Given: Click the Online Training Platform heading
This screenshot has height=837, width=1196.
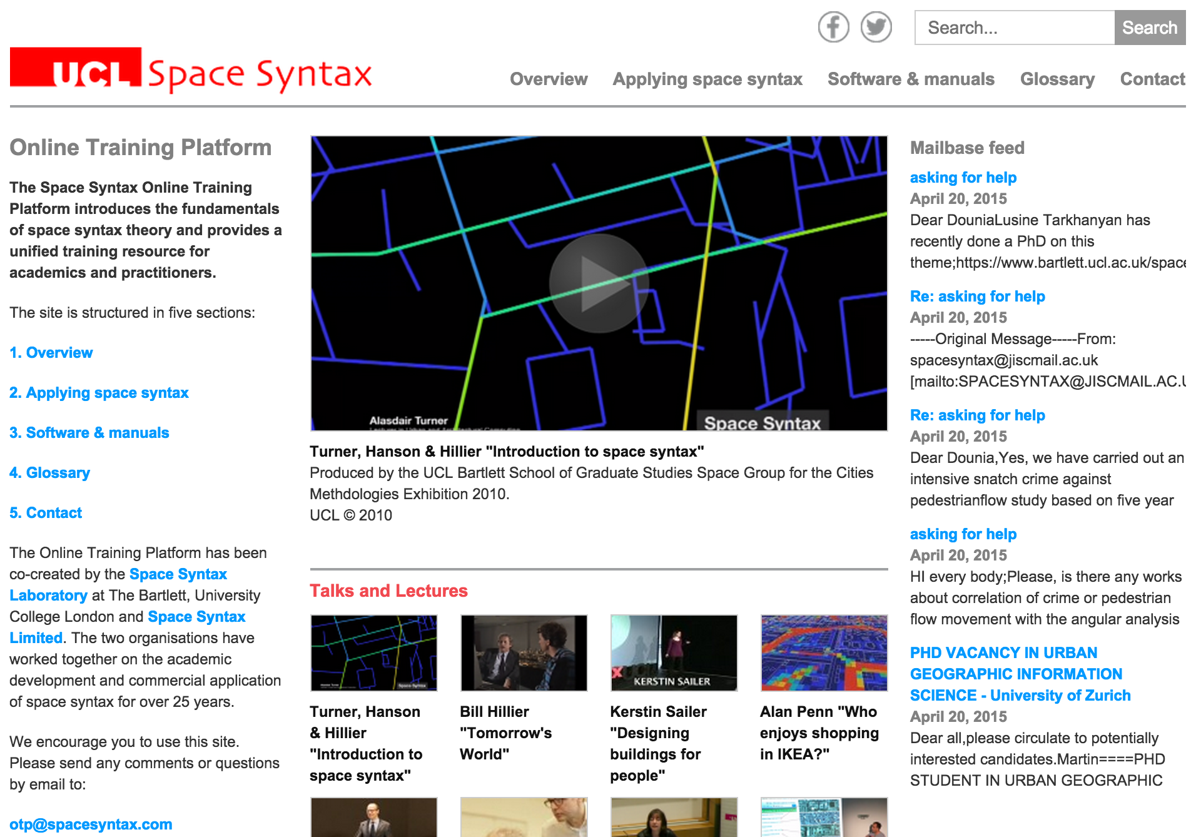Looking at the screenshot, I should pyautogui.click(x=141, y=148).
